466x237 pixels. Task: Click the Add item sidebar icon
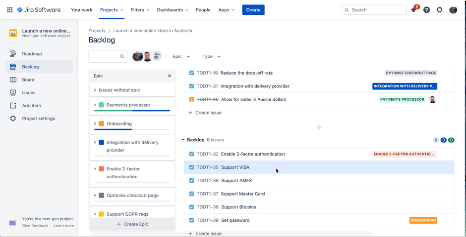13,105
